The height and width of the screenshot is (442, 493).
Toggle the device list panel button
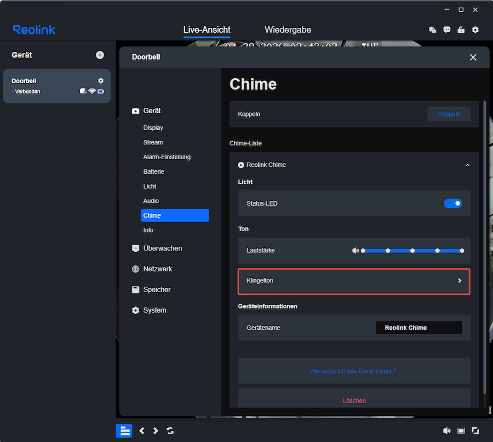pos(124,431)
